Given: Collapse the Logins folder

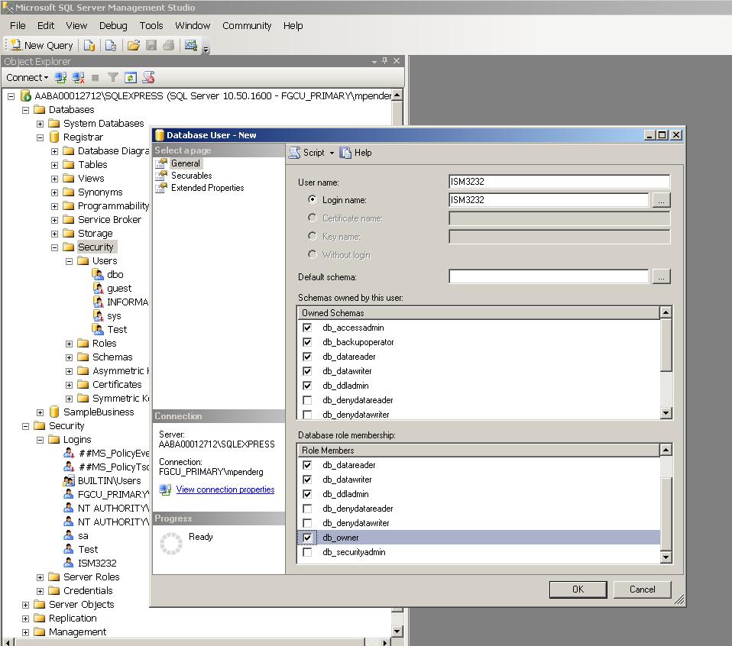Looking at the screenshot, I should pos(40,440).
